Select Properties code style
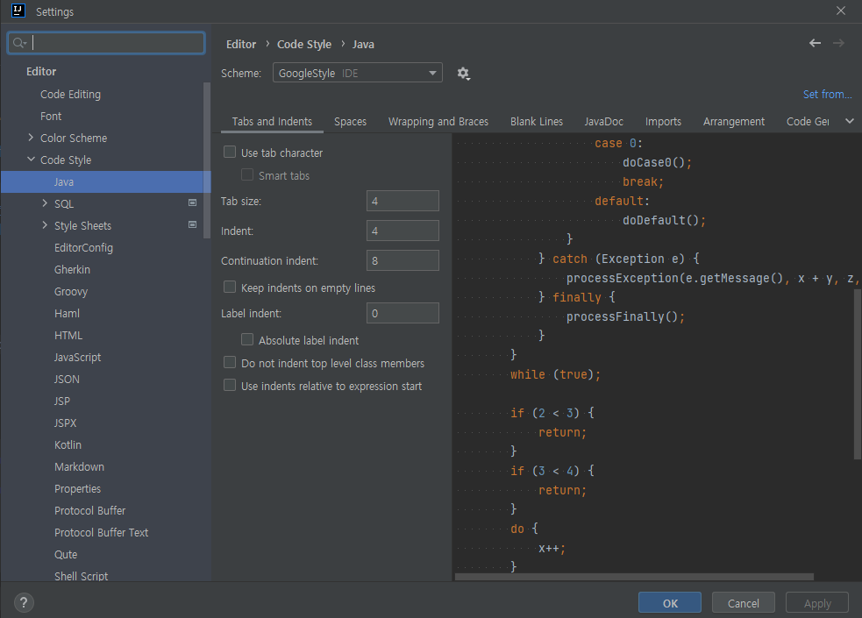Image resolution: width=862 pixels, height=618 pixels. pos(77,489)
